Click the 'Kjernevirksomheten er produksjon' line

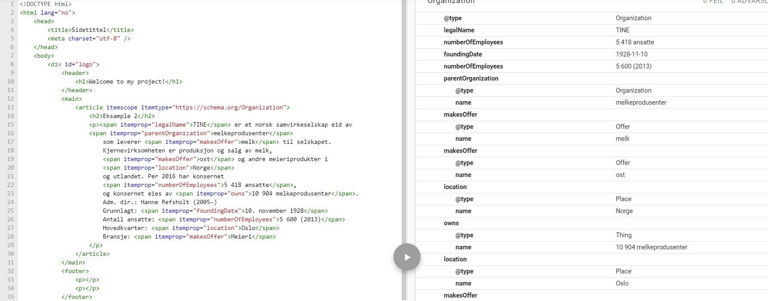(x=188, y=150)
